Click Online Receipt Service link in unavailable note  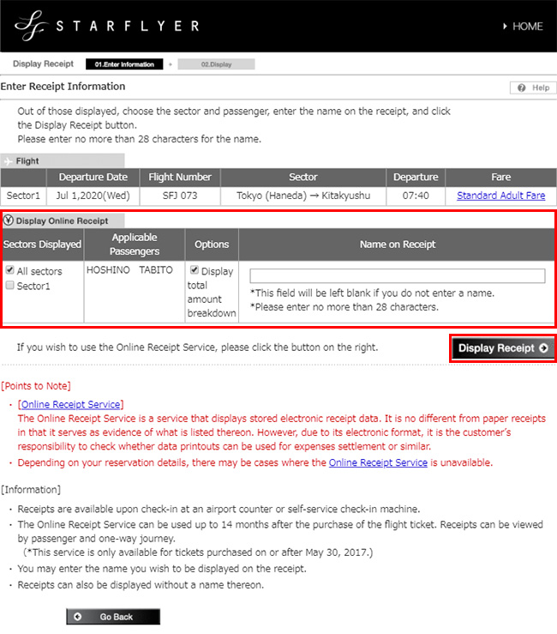(378, 462)
